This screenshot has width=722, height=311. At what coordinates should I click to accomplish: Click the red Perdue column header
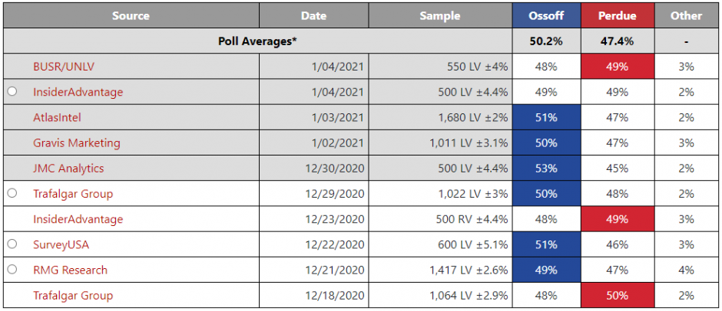[x=617, y=16]
